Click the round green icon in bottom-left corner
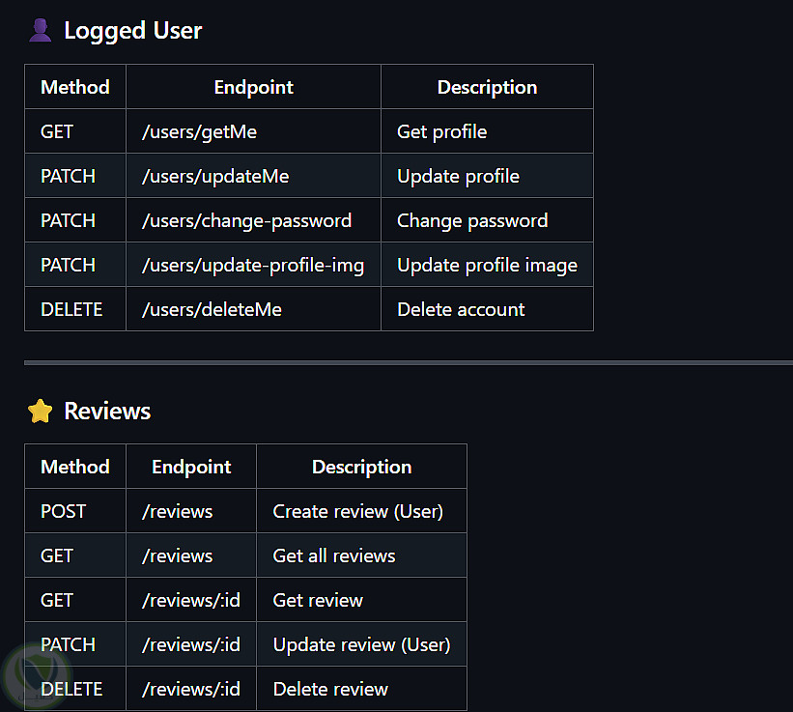 click(24, 672)
